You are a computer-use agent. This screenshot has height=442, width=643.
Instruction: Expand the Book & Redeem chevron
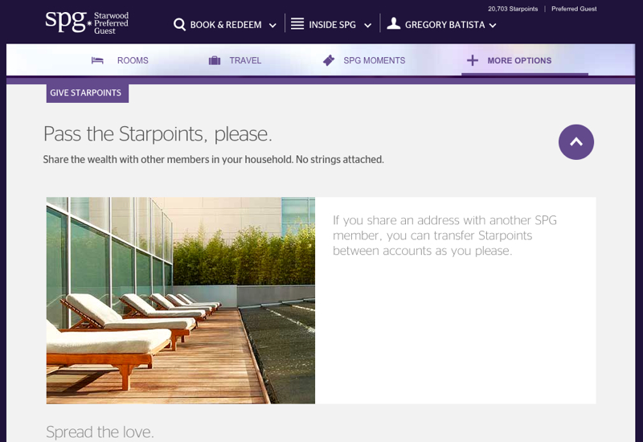(272, 26)
